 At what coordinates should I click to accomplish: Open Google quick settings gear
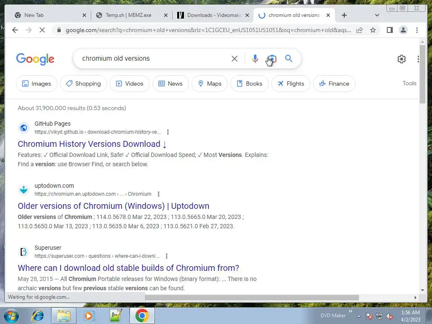point(402,59)
